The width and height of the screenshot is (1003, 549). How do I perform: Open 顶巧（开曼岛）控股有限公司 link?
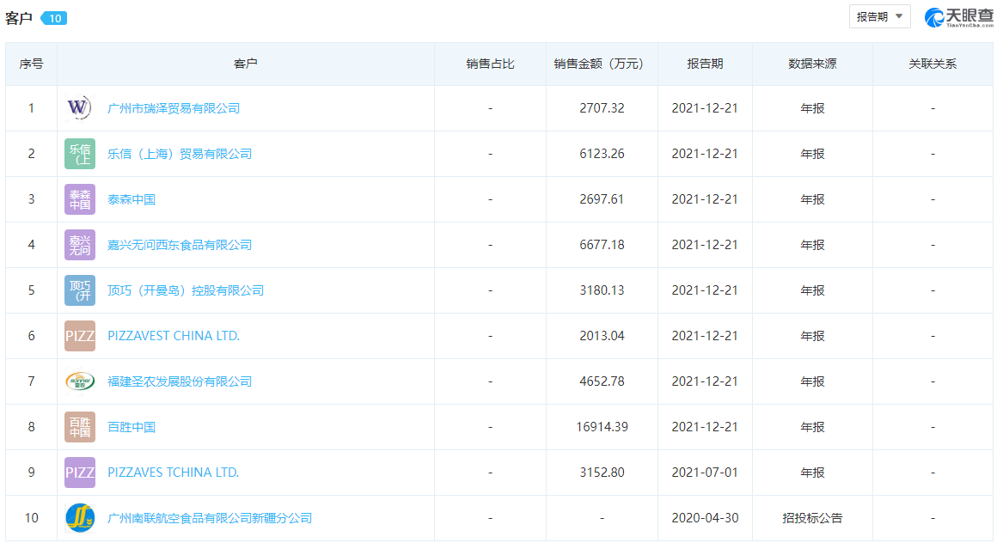(186, 290)
